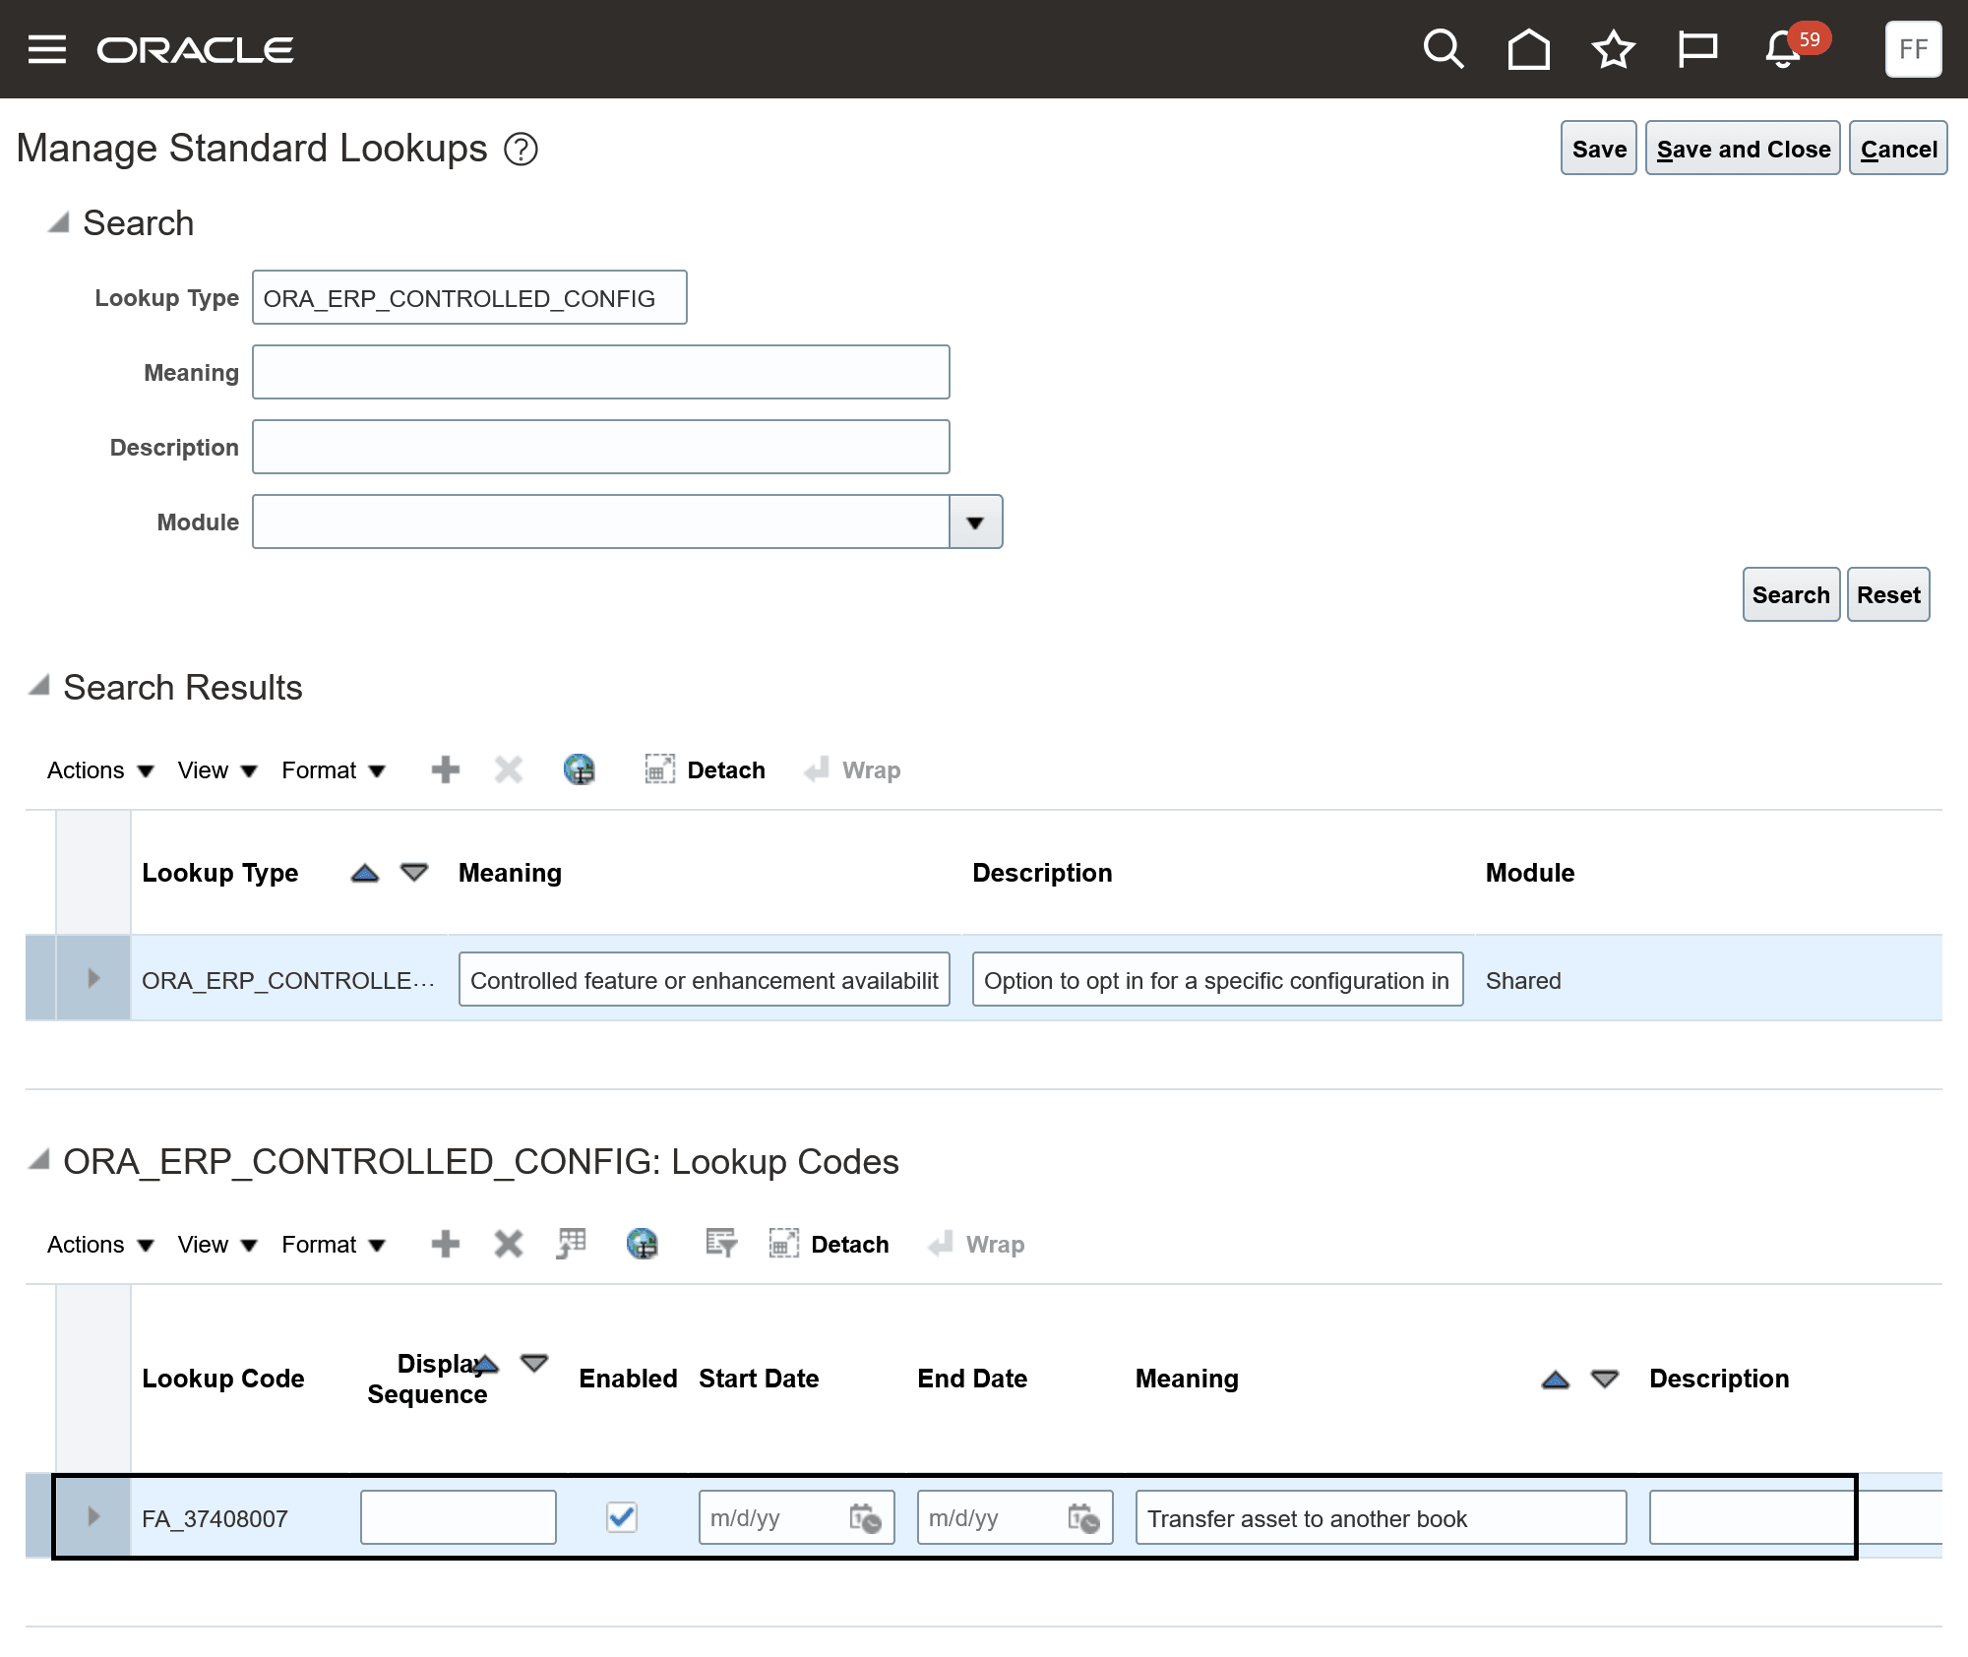Open the navigator hamburger menu
This screenshot has width=1968, height=1657.
point(46,49)
